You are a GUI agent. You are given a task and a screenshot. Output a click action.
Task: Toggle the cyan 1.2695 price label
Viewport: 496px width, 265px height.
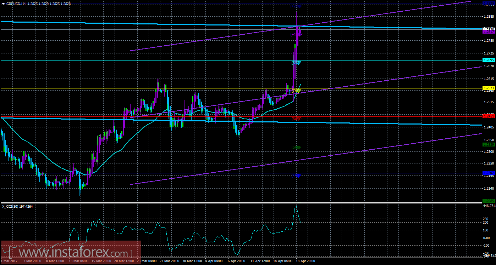point(489,60)
